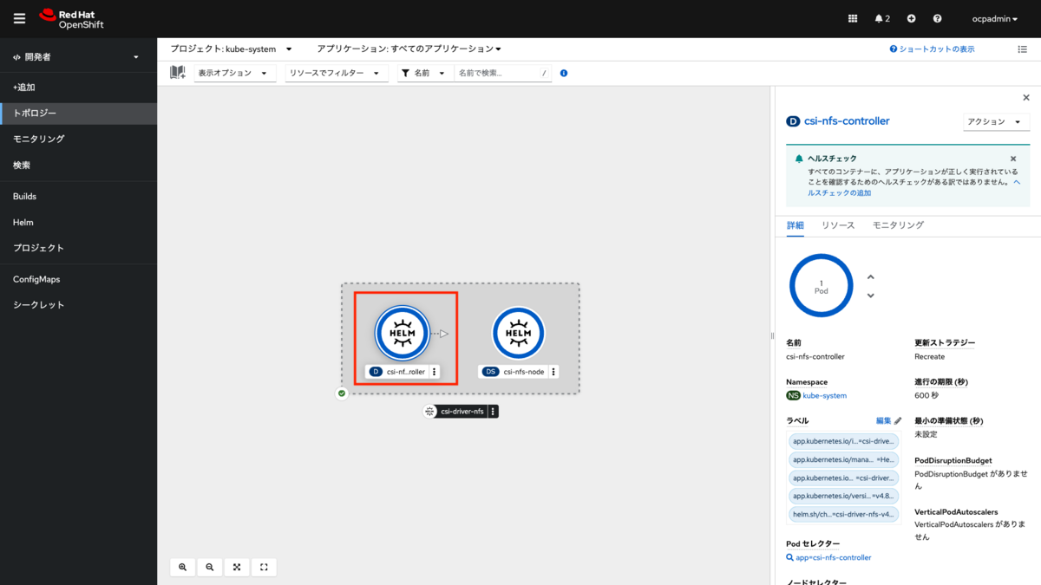Decrease pod count with down arrow
This screenshot has width=1041, height=585.
click(871, 296)
